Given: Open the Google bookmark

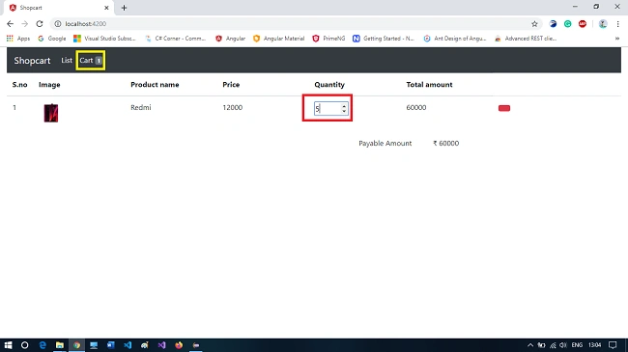Looking at the screenshot, I should pos(51,39).
